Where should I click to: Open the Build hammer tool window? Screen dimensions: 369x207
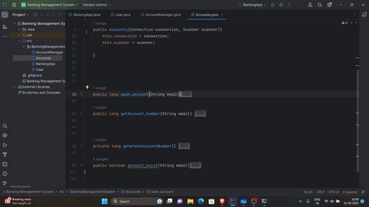click(5, 155)
